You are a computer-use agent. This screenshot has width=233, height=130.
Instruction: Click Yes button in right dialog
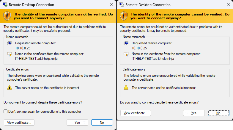(194, 113)
